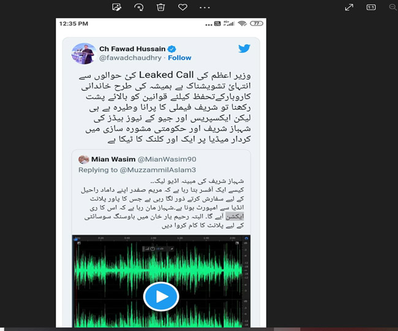
Task: Open the edit image tool
Action: (x=116, y=7)
